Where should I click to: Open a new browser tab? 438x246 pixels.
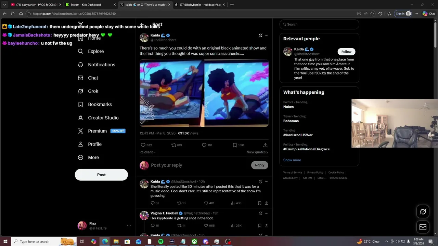232,5
